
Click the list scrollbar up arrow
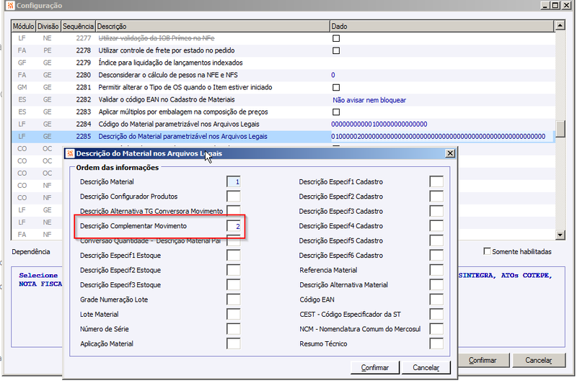click(560, 26)
